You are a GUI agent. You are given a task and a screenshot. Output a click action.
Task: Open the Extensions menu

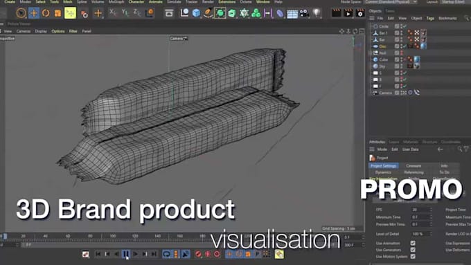tap(226, 2)
